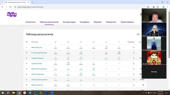Click the NLOGN logo

pos(12,15)
